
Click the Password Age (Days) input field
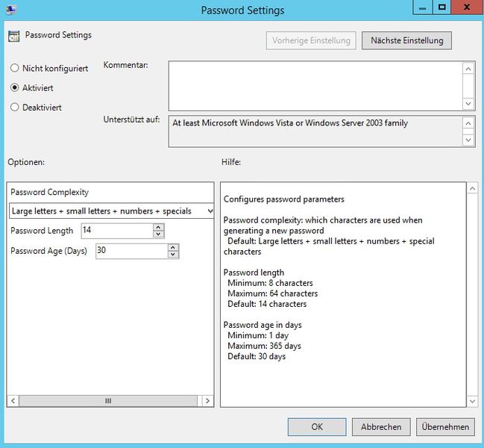131,251
